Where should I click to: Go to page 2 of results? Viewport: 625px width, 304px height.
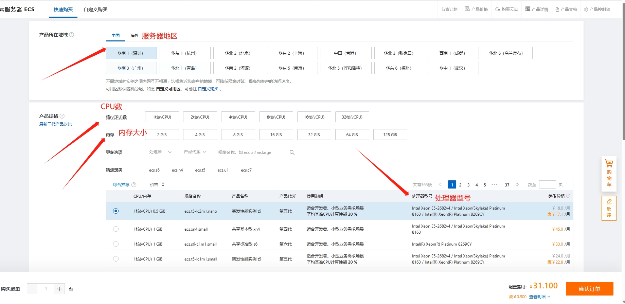[x=460, y=185]
